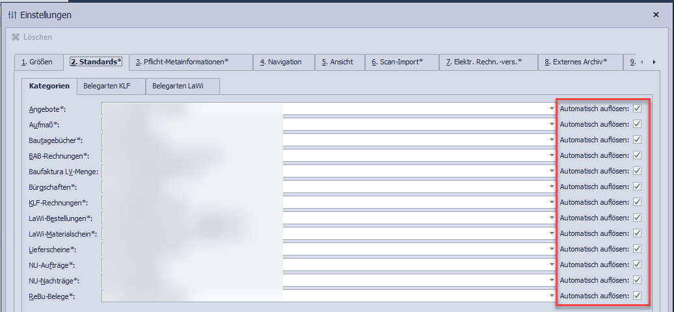Open the Scan-Import tab

click(x=397, y=62)
